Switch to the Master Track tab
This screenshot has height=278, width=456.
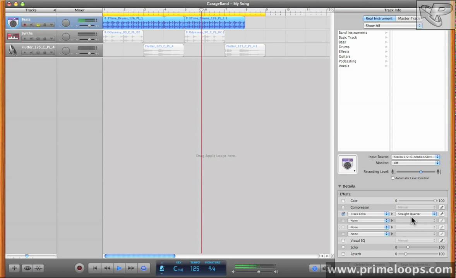408,18
